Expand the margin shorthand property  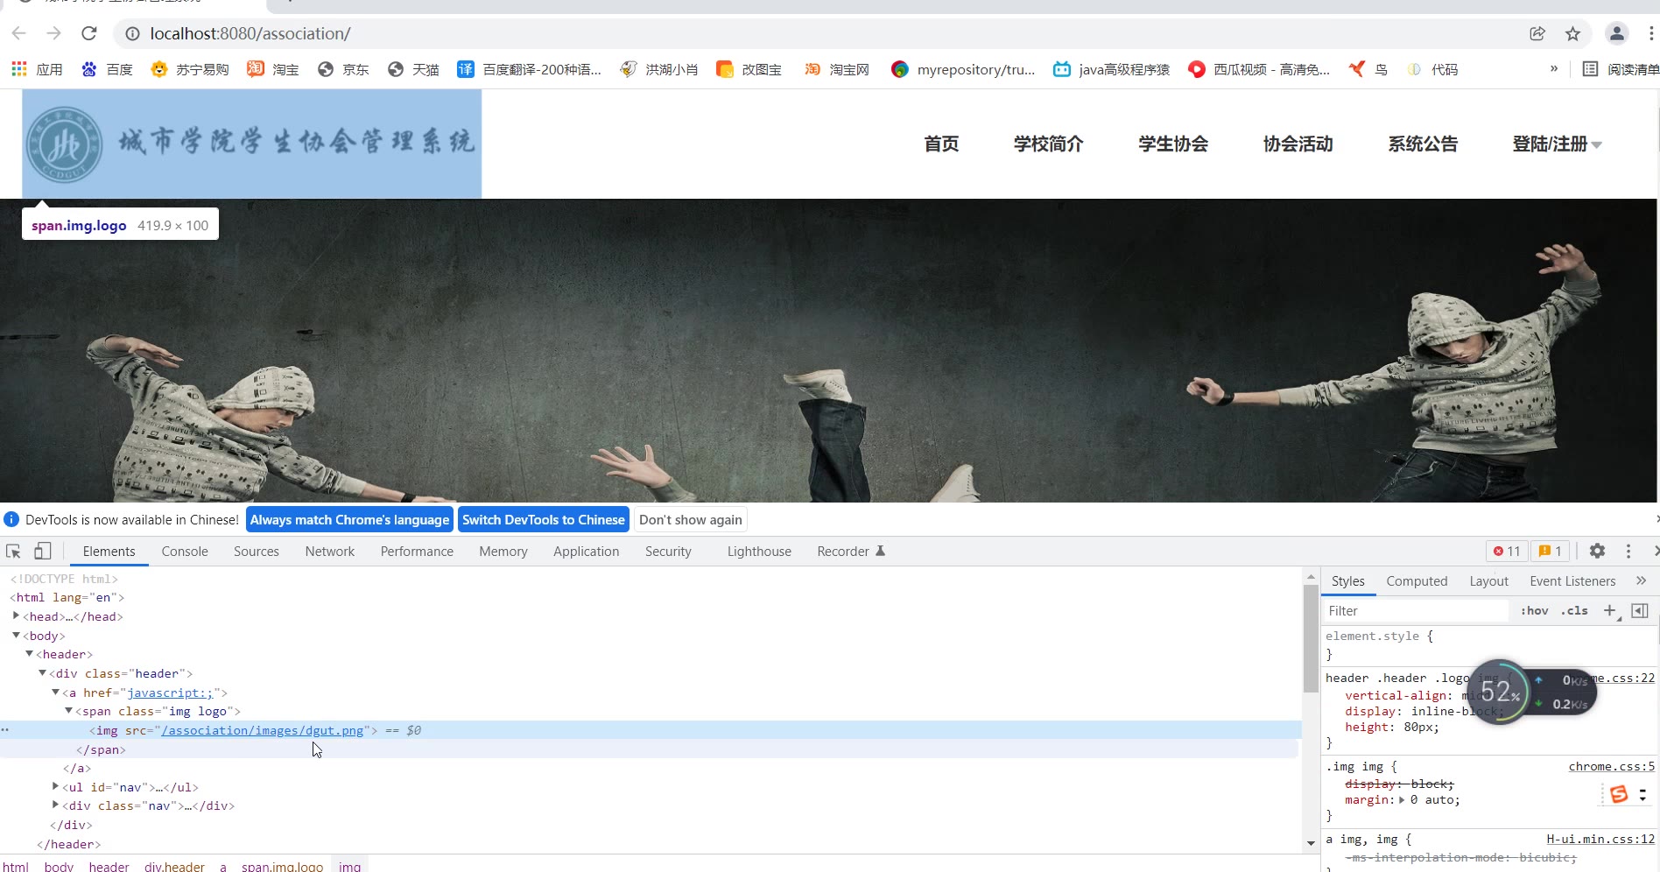point(1402,799)
